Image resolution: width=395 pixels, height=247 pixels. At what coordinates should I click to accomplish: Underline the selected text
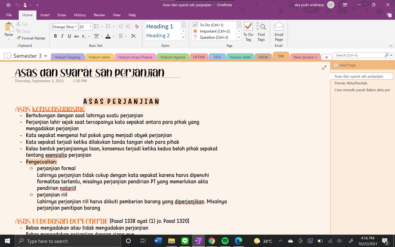click(69, 36)
